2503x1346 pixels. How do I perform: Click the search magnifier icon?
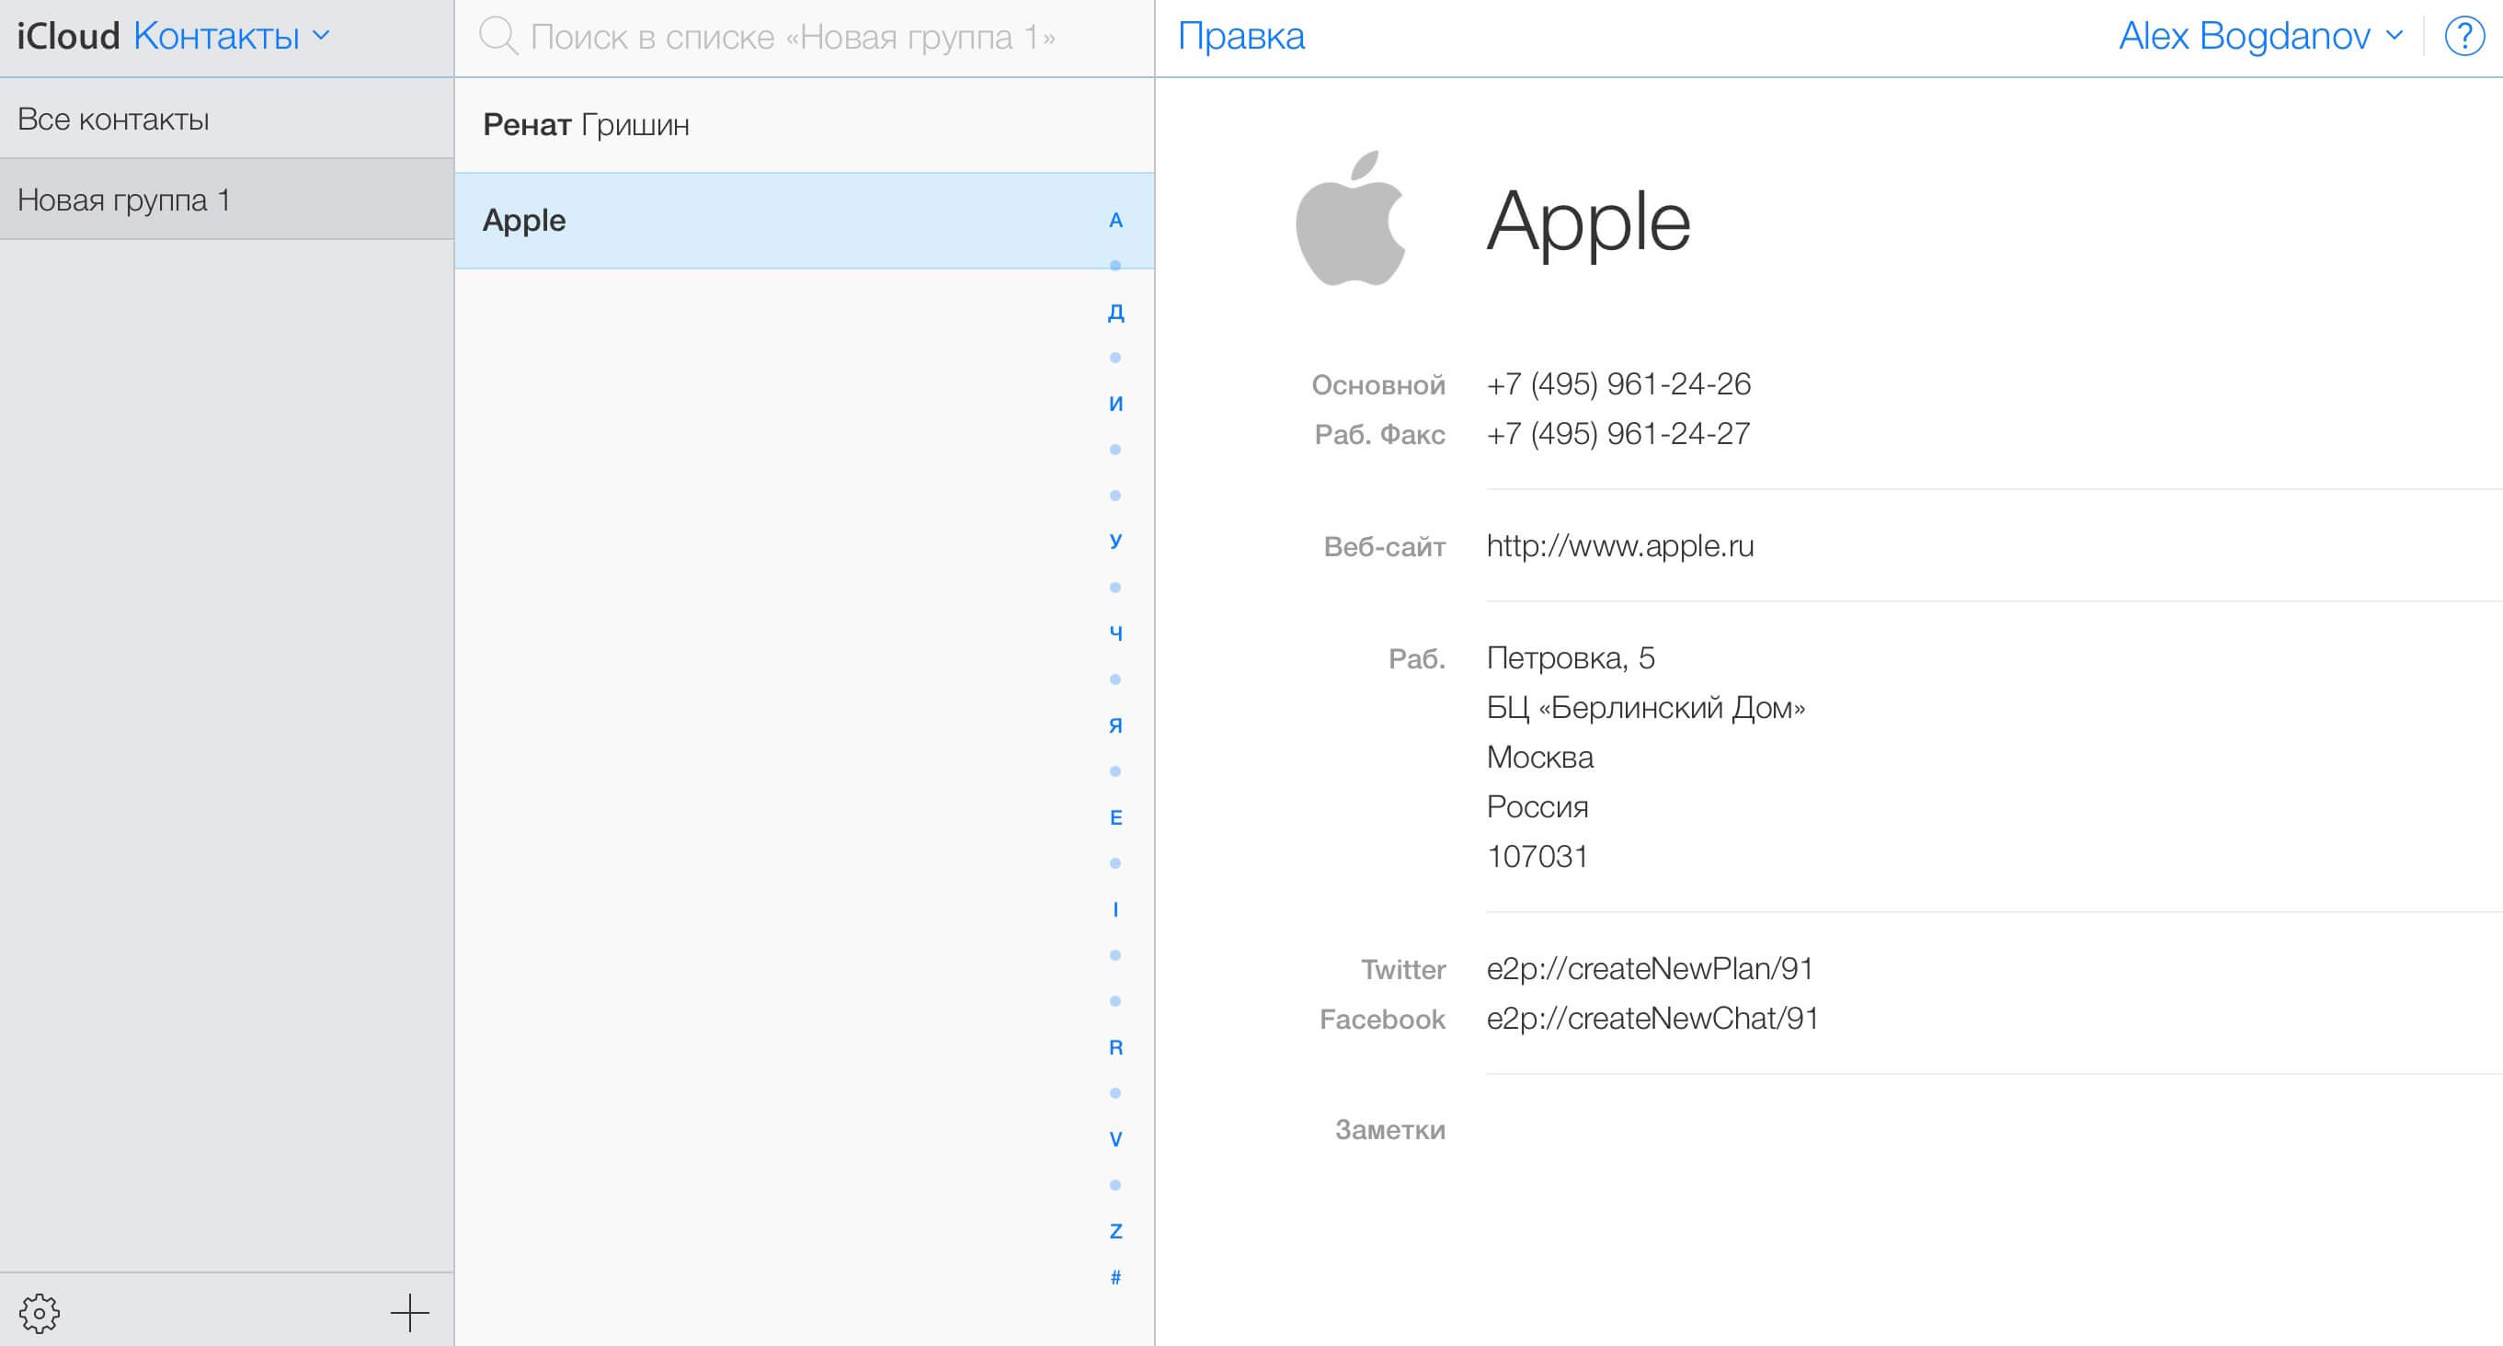coord(498,36)
